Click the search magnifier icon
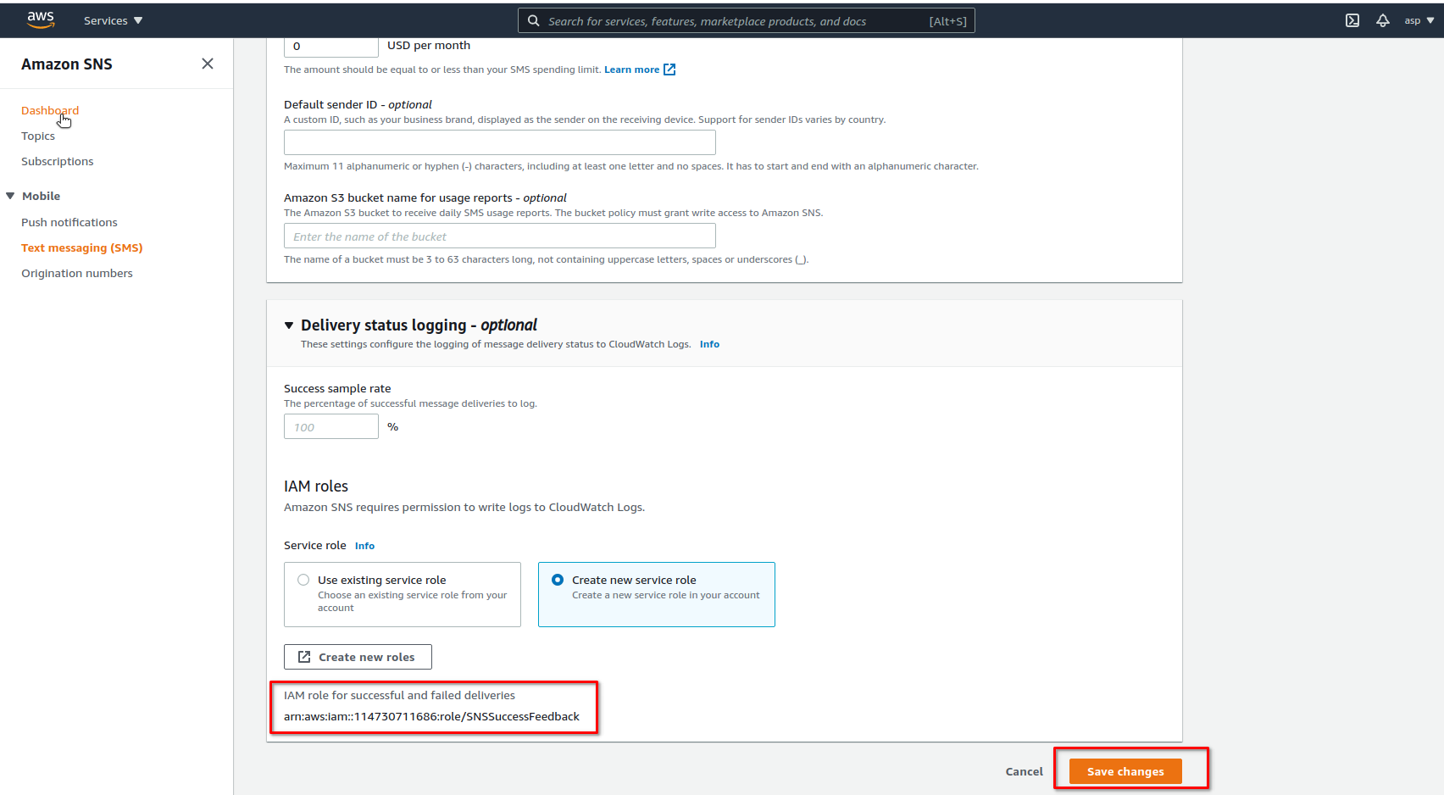 (x=534, y=20)
